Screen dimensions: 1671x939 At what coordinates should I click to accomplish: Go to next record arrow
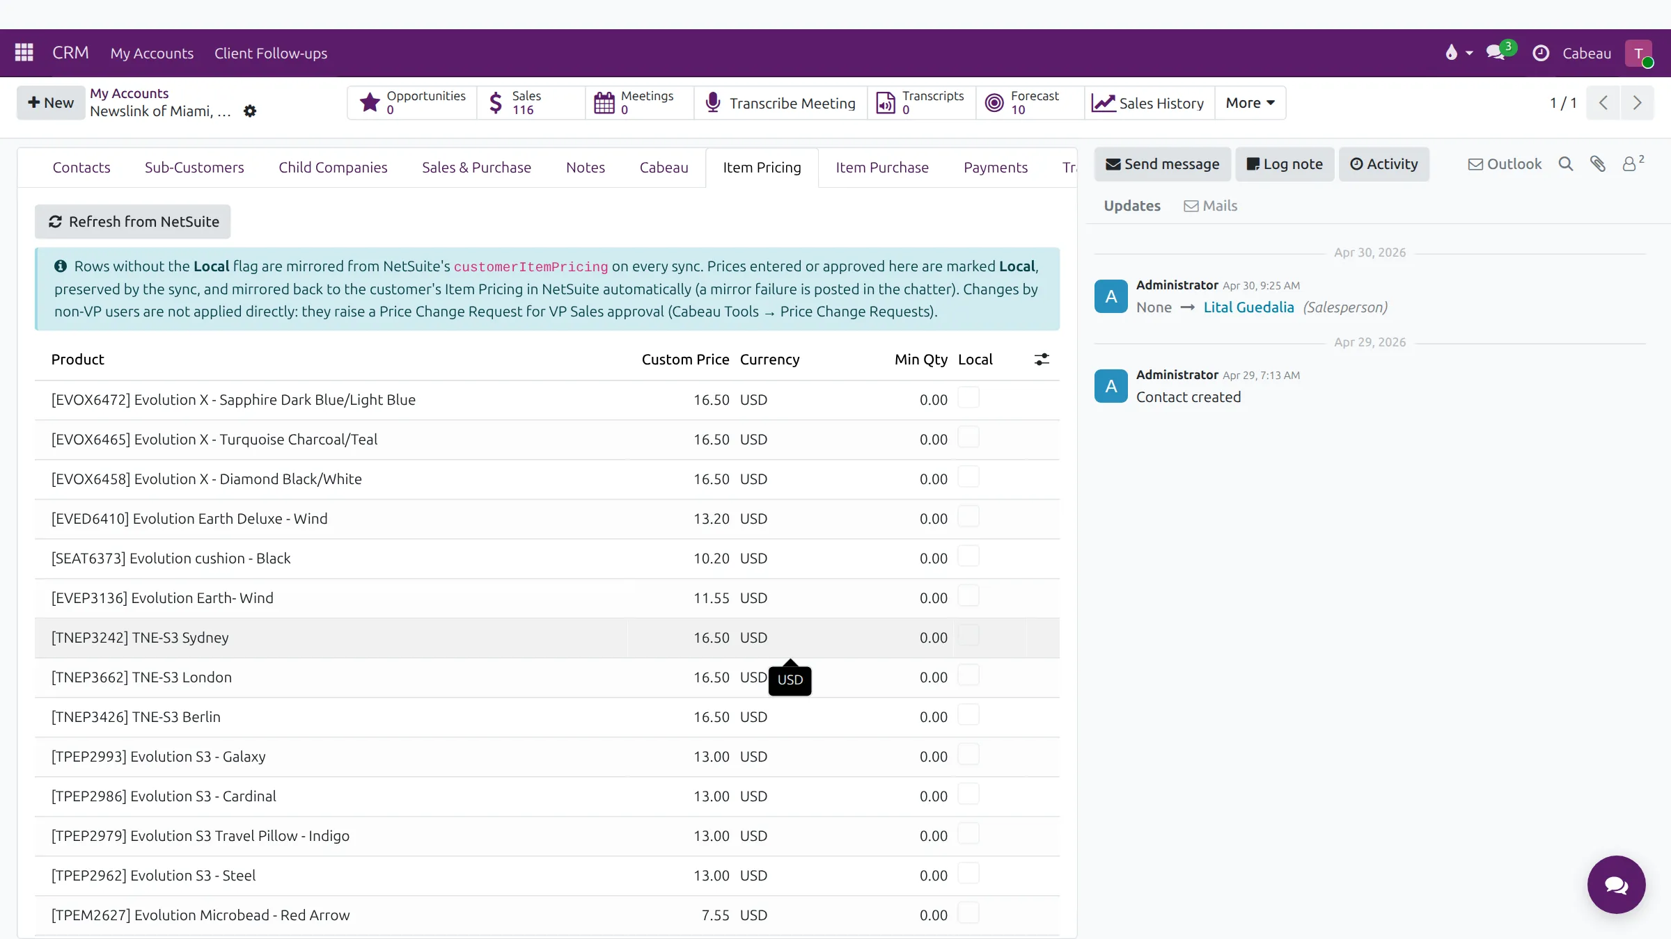point(1637,103)
